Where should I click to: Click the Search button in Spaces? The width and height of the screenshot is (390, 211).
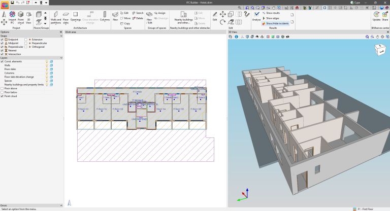[x=137, y=13]
